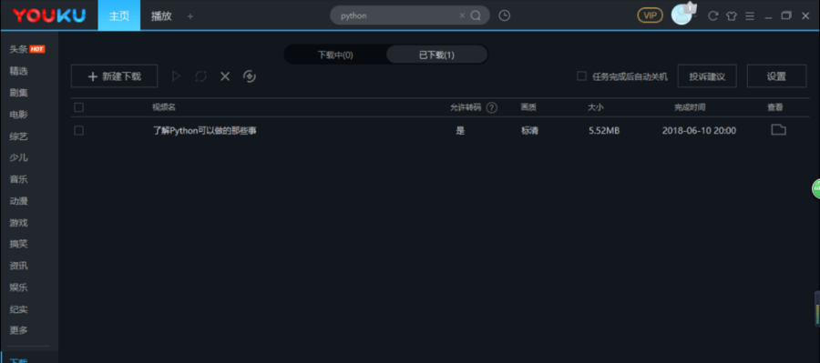Click the 新建下载 button

115,76
